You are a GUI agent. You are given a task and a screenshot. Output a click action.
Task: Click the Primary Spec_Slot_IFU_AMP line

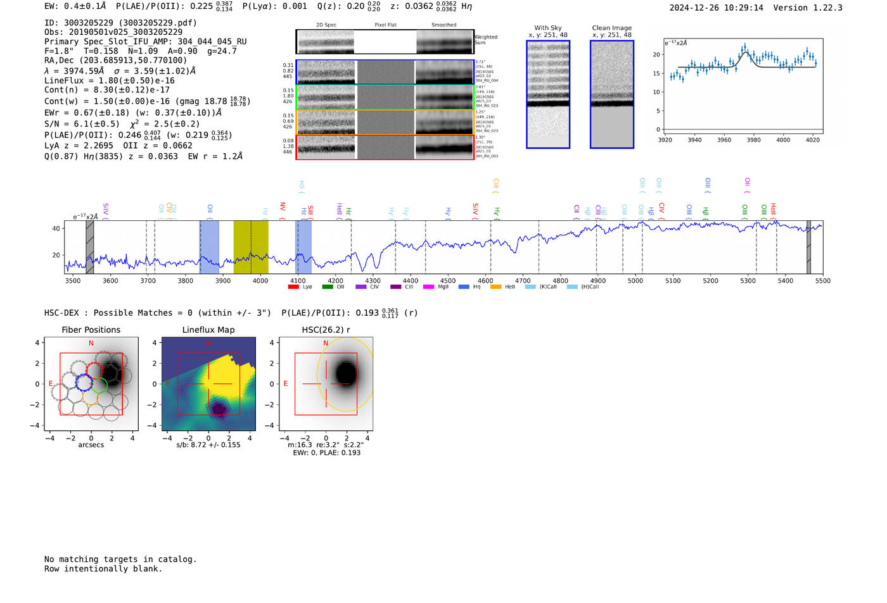[146, 41]
